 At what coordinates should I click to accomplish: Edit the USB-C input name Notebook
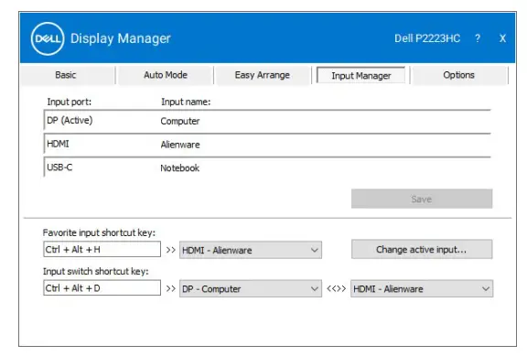[180, 168]
